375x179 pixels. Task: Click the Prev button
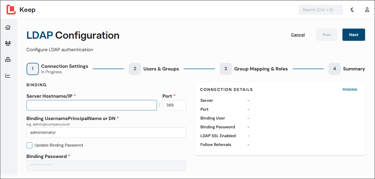coord(327,35)
